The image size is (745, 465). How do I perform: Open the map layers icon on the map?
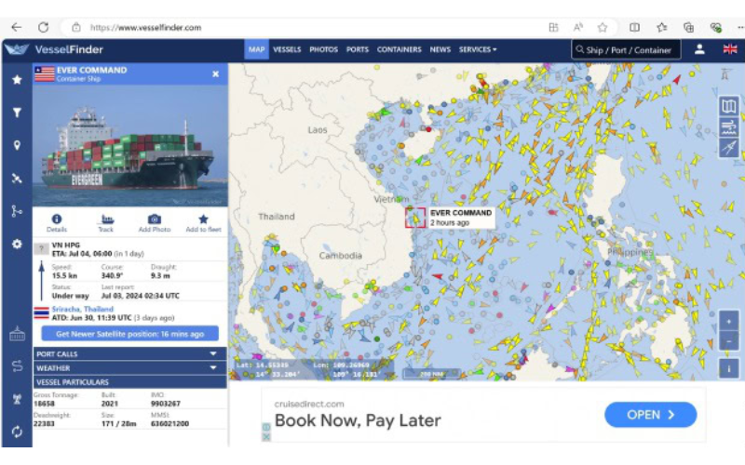[x=728, y=106]
